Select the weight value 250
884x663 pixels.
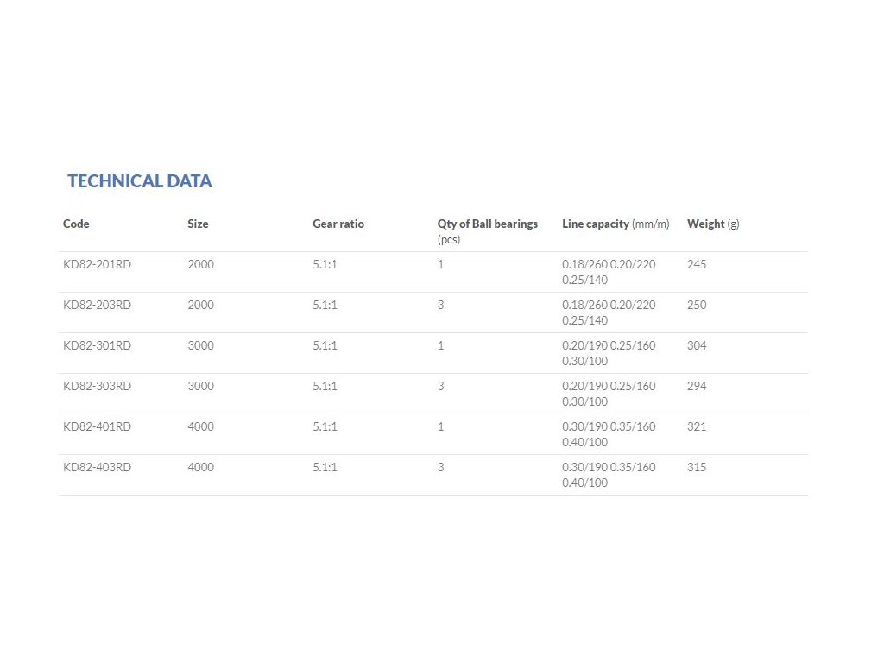tap(697, 305)
